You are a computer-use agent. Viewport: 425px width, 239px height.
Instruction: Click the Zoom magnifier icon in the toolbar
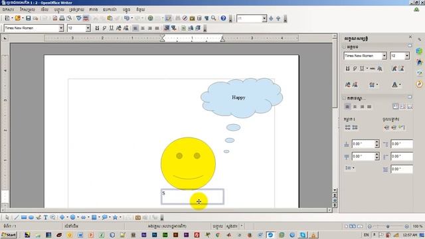pyautogui.click(x=214, y=18)
